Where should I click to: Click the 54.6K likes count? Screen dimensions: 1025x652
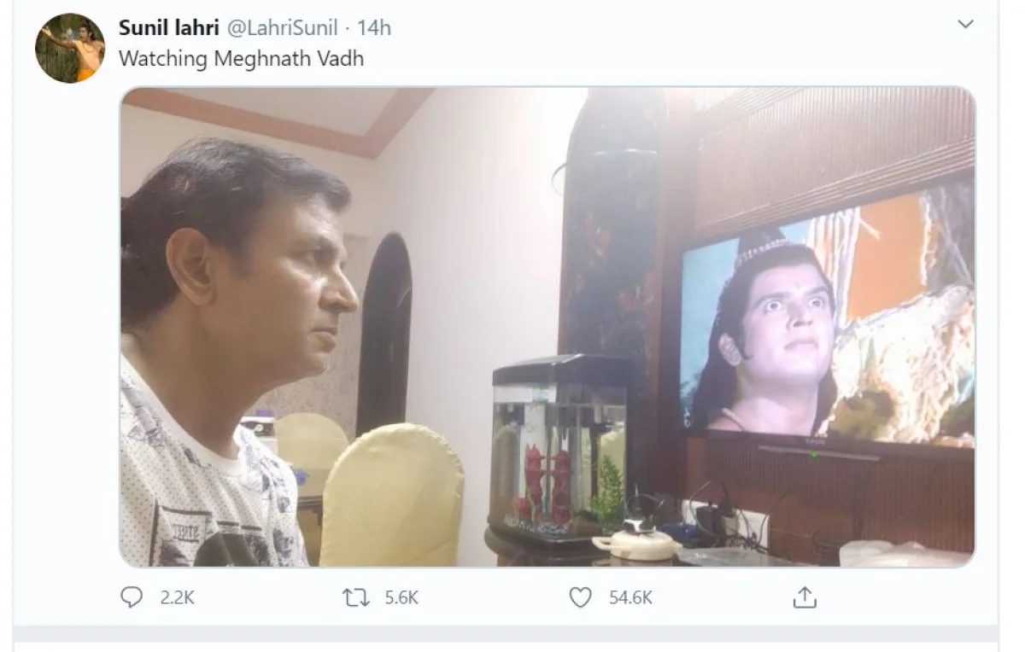[x=630, y=598]
